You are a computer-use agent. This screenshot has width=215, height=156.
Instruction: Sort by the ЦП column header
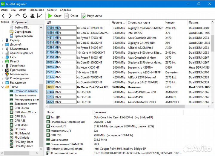coord(78,22)
